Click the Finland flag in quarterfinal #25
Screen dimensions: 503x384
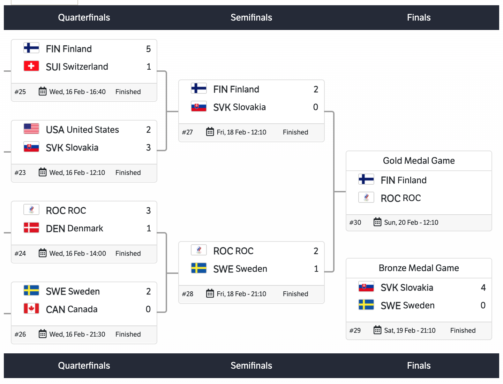31,48
